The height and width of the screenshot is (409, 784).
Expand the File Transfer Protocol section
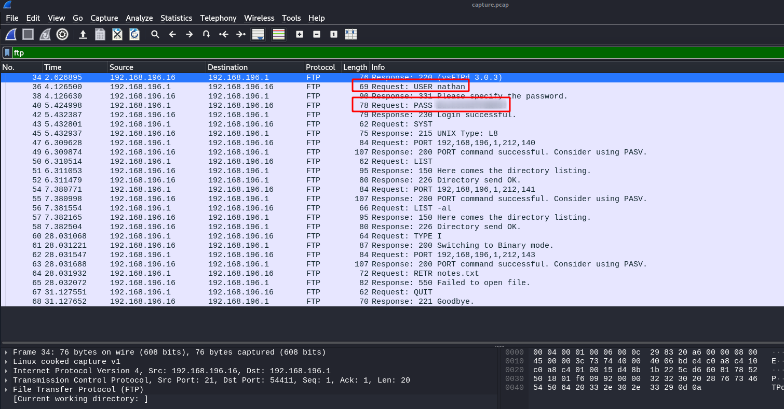coord(5,389)
